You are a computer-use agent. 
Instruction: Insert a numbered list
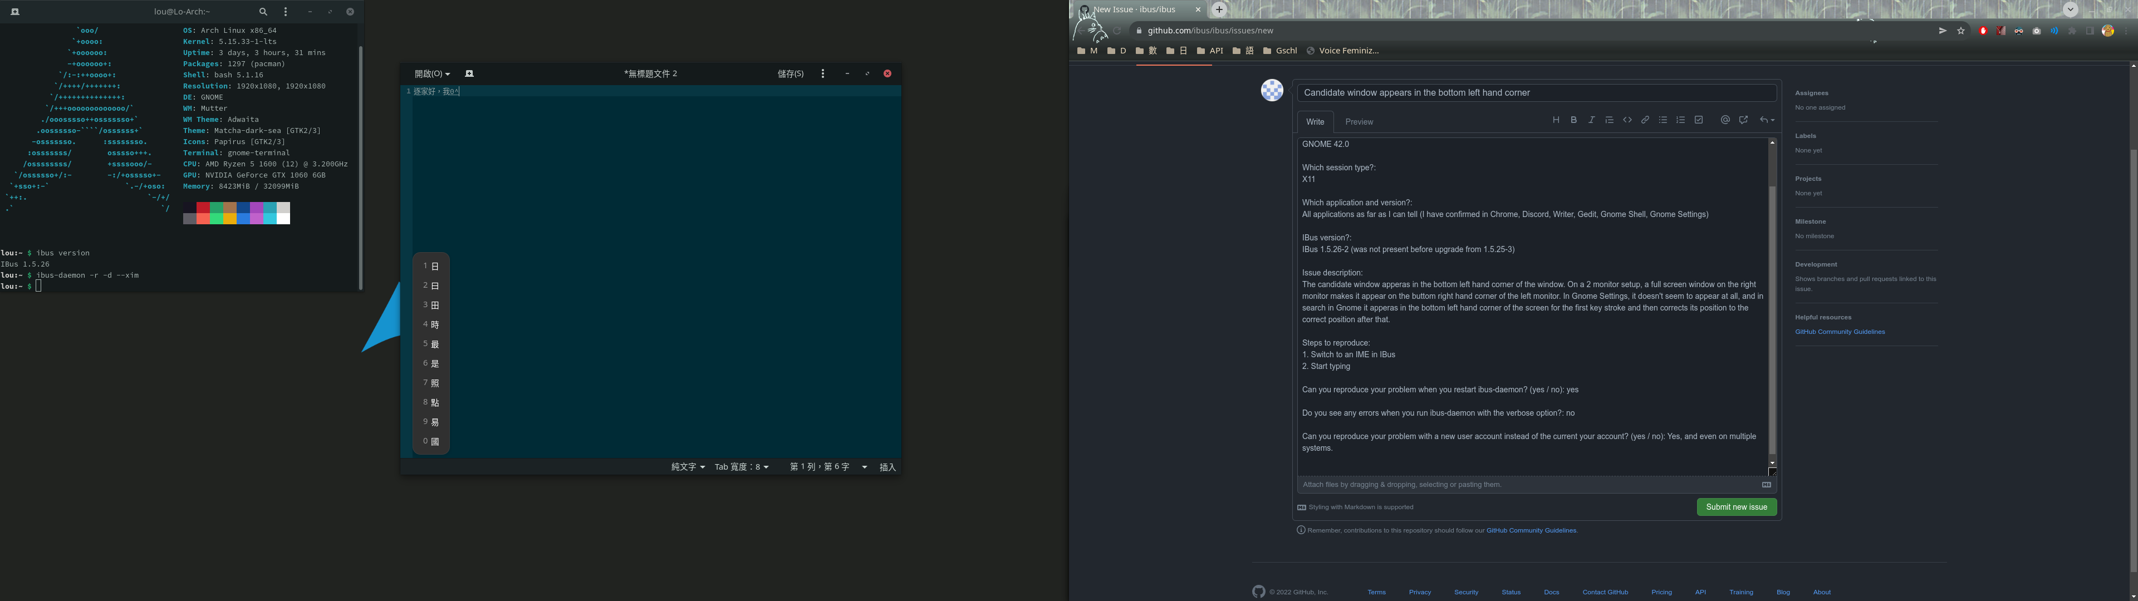pyautogui.click(x=1681, y=120)
